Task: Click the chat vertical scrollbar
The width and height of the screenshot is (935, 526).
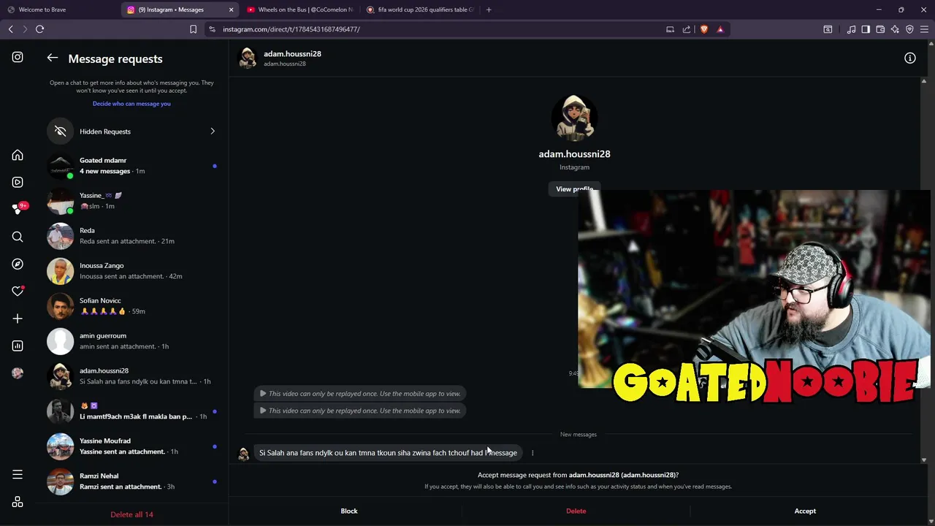Action: [x=924, y=270]
